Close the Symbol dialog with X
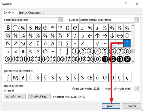The height and width of the screenshot is (111, 143). (x=137, y=4)
